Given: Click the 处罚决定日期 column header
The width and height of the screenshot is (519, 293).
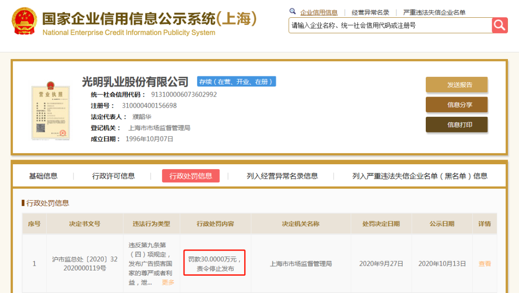Looking at the screenshot, I should coord(381,224).
